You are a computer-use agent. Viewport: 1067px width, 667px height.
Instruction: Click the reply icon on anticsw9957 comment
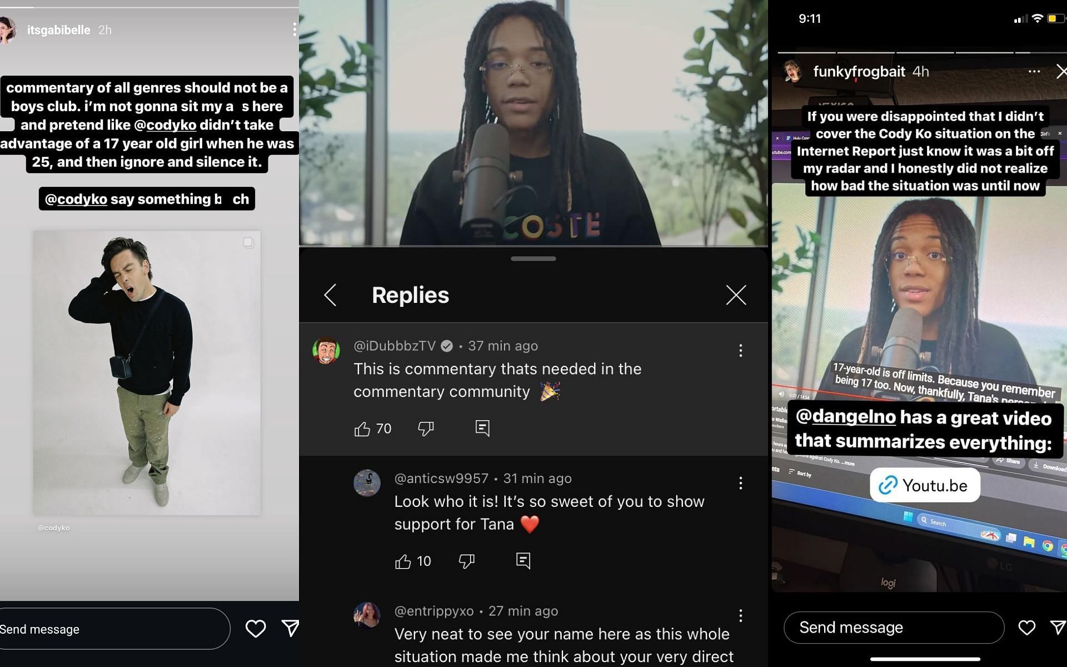pyautogui.click(x=522, y=560)
